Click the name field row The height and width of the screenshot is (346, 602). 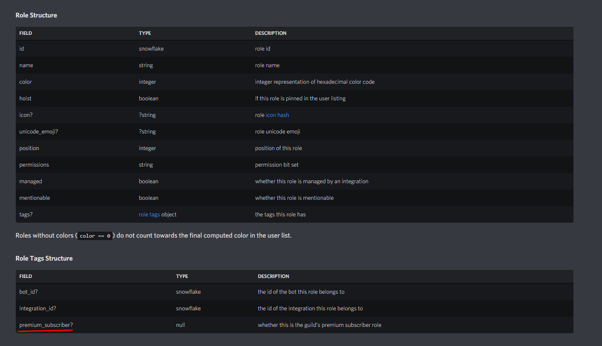point(26,65)
